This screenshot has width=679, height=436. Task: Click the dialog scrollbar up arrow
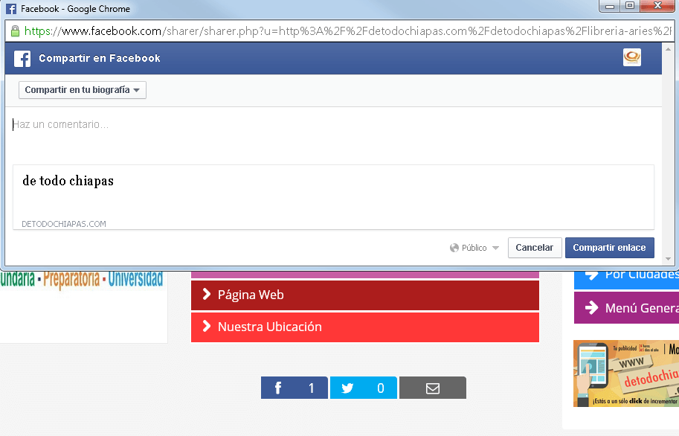click(668, 49)
